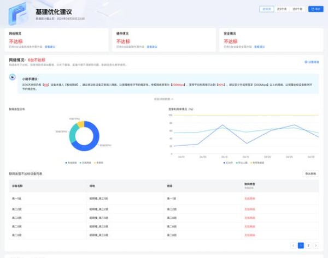Go to the previous page arrow in pagination
The image size is (328, 258).
pos(293,245)
